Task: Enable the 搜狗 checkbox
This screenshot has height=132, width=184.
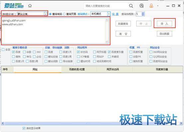Action: coord(13,57)
